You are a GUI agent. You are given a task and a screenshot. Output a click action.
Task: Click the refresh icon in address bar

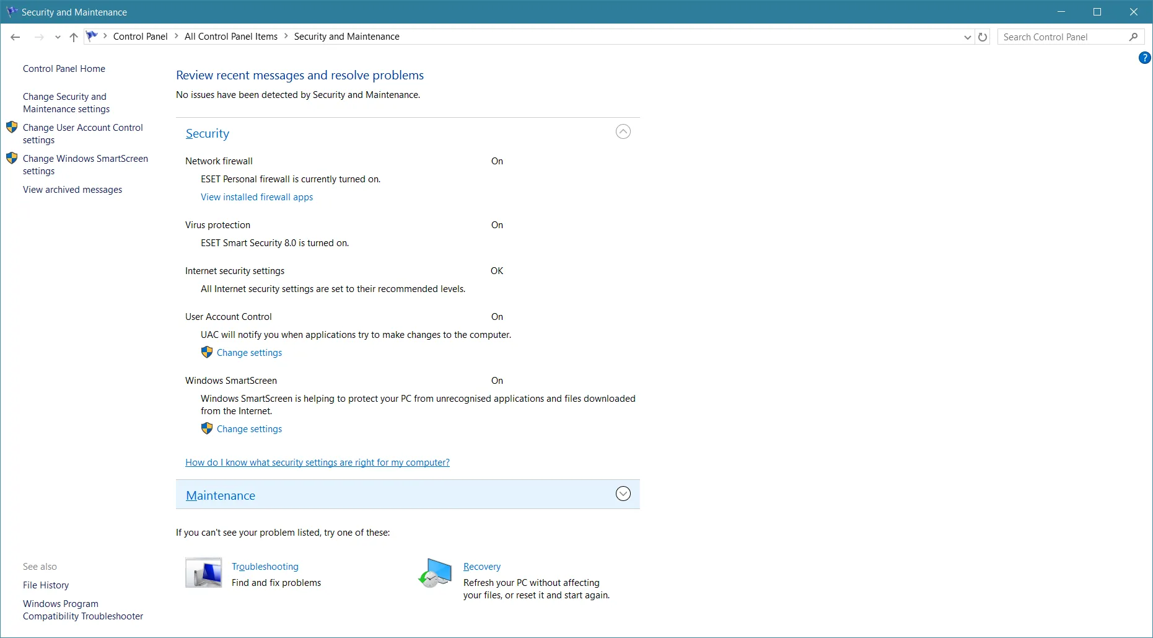point(983,37)
